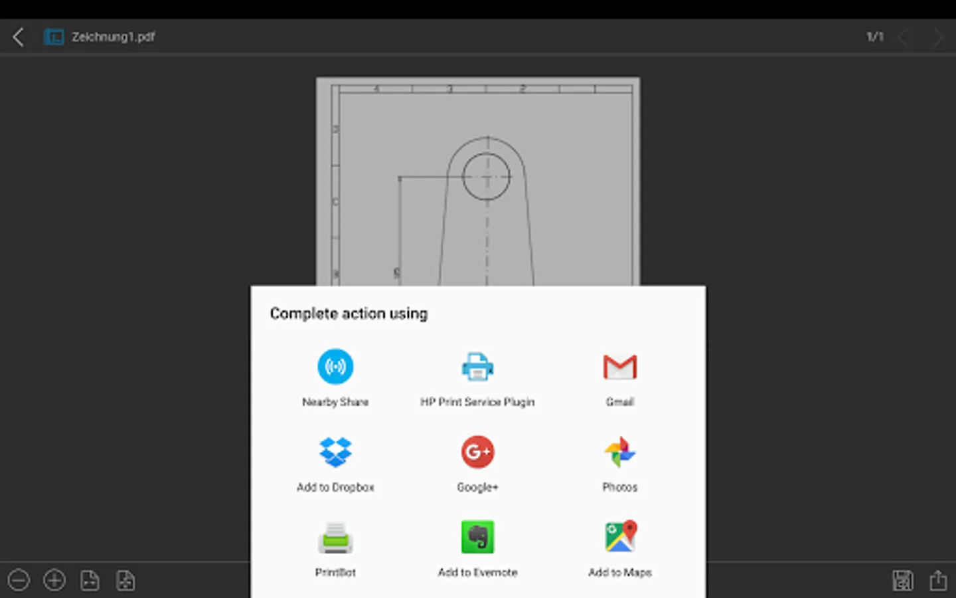Tap the drawing page preview
956x598 pixels.
pyautogui.click(x=478, y=181)
